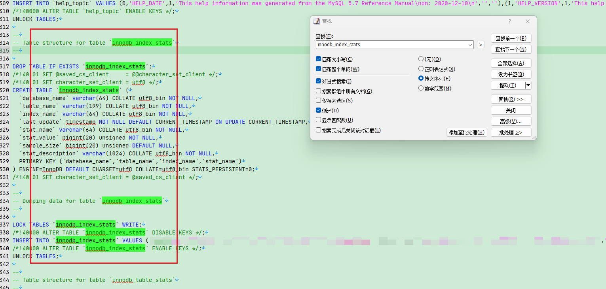Click the 'DROP TABLE IF EXISTS' text on line 317
606x289 pixels.
click(x=46, y=66)
